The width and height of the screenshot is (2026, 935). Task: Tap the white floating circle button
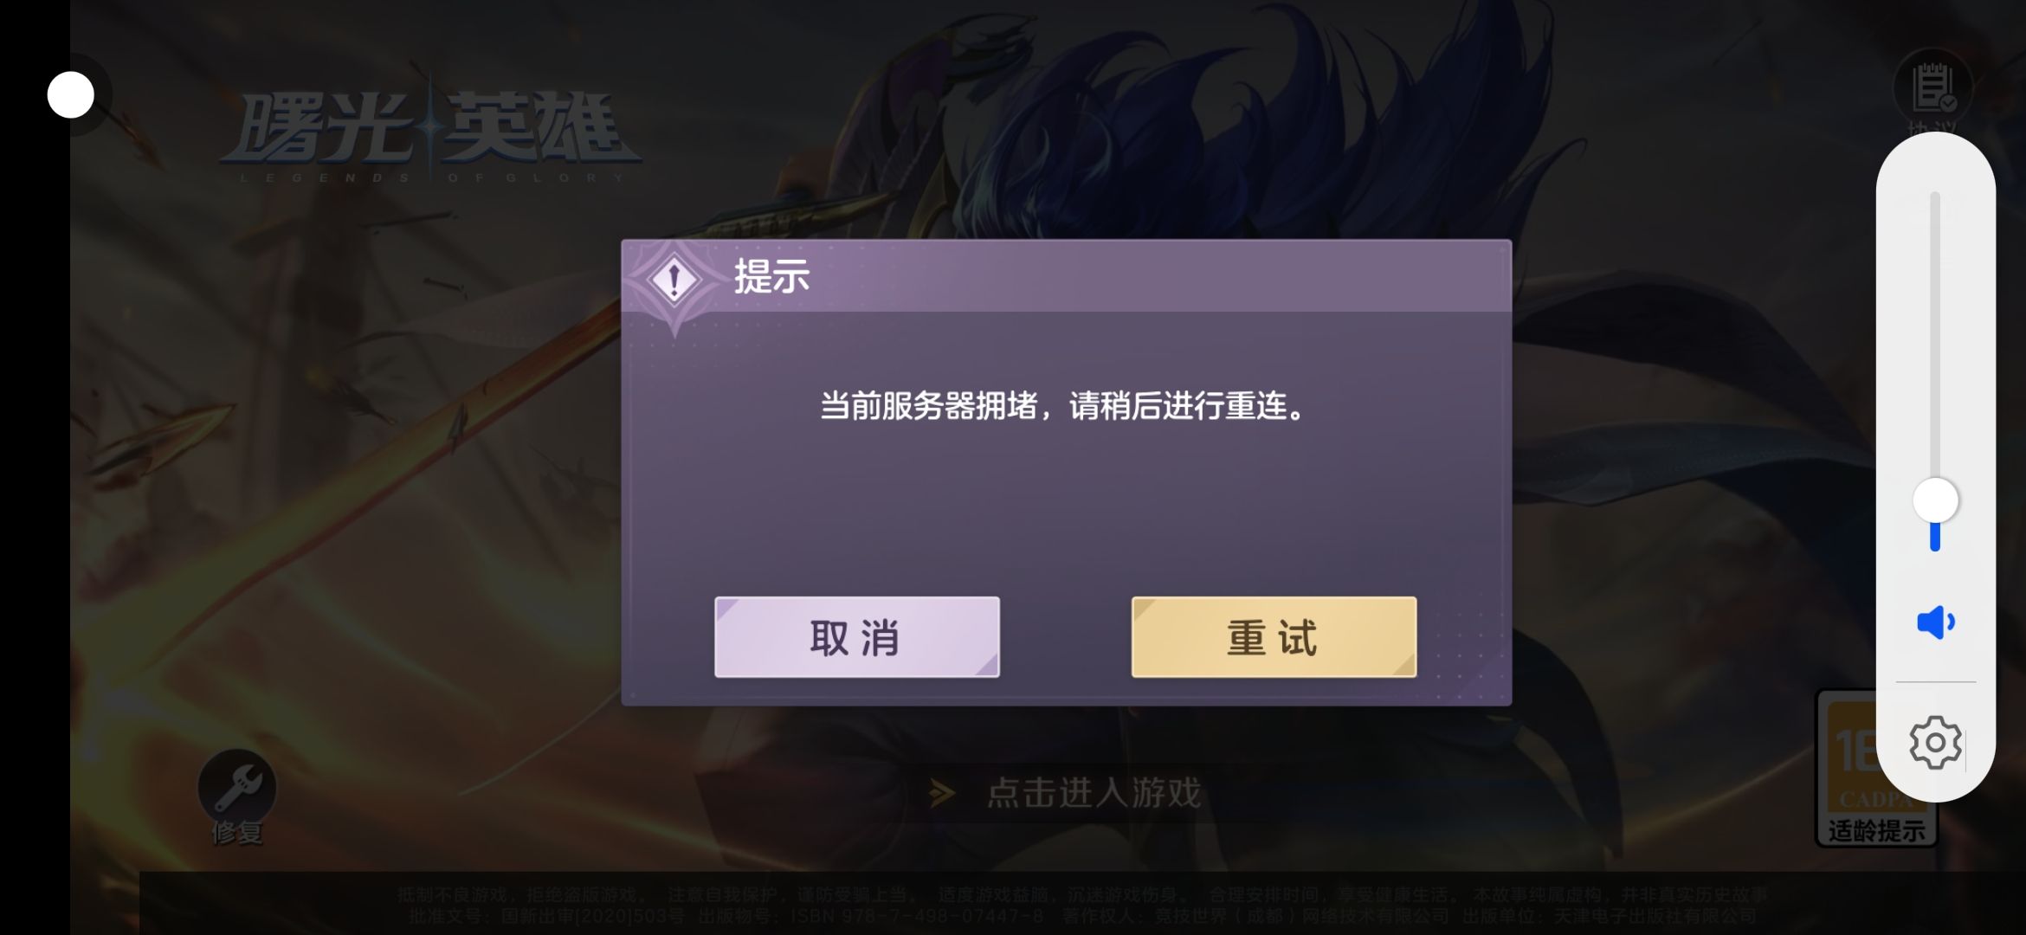tap(70, 94)
